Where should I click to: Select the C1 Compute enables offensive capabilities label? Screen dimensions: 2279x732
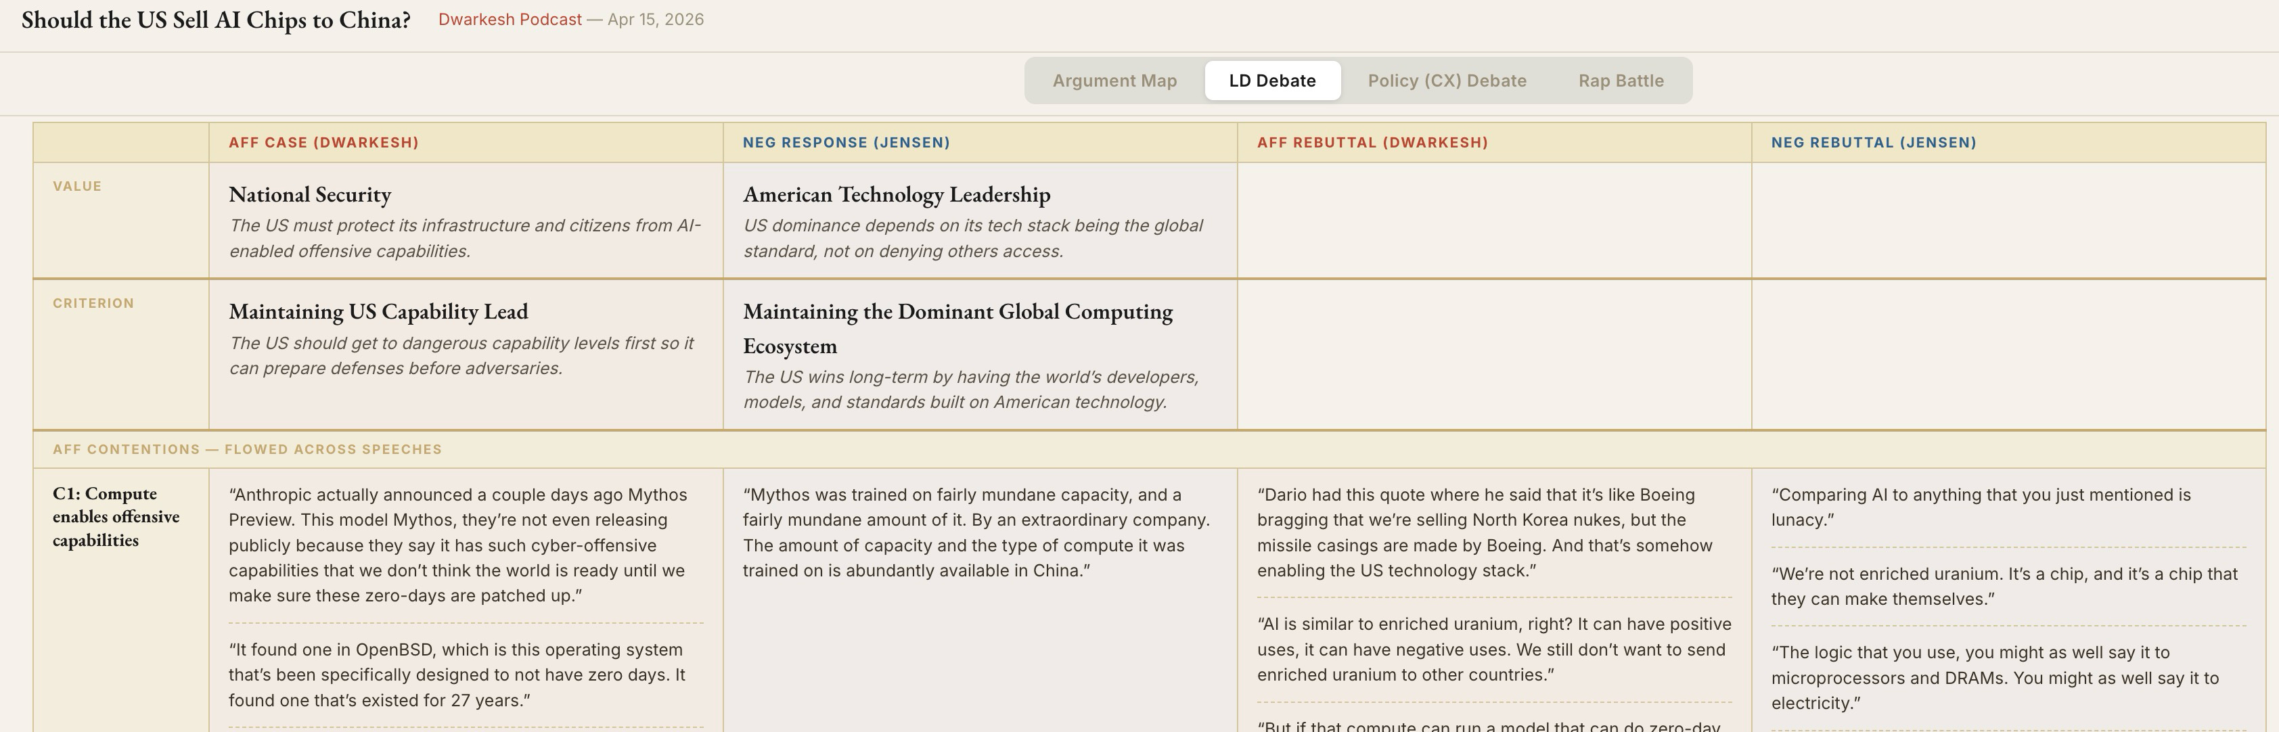(116, 516)
